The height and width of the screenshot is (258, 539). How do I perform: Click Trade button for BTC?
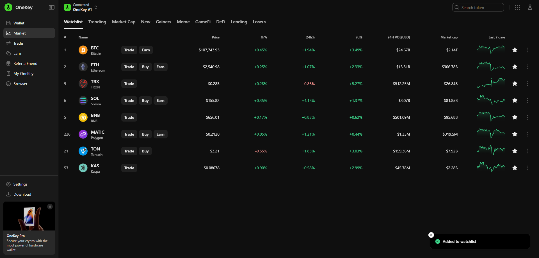[129, 50]
